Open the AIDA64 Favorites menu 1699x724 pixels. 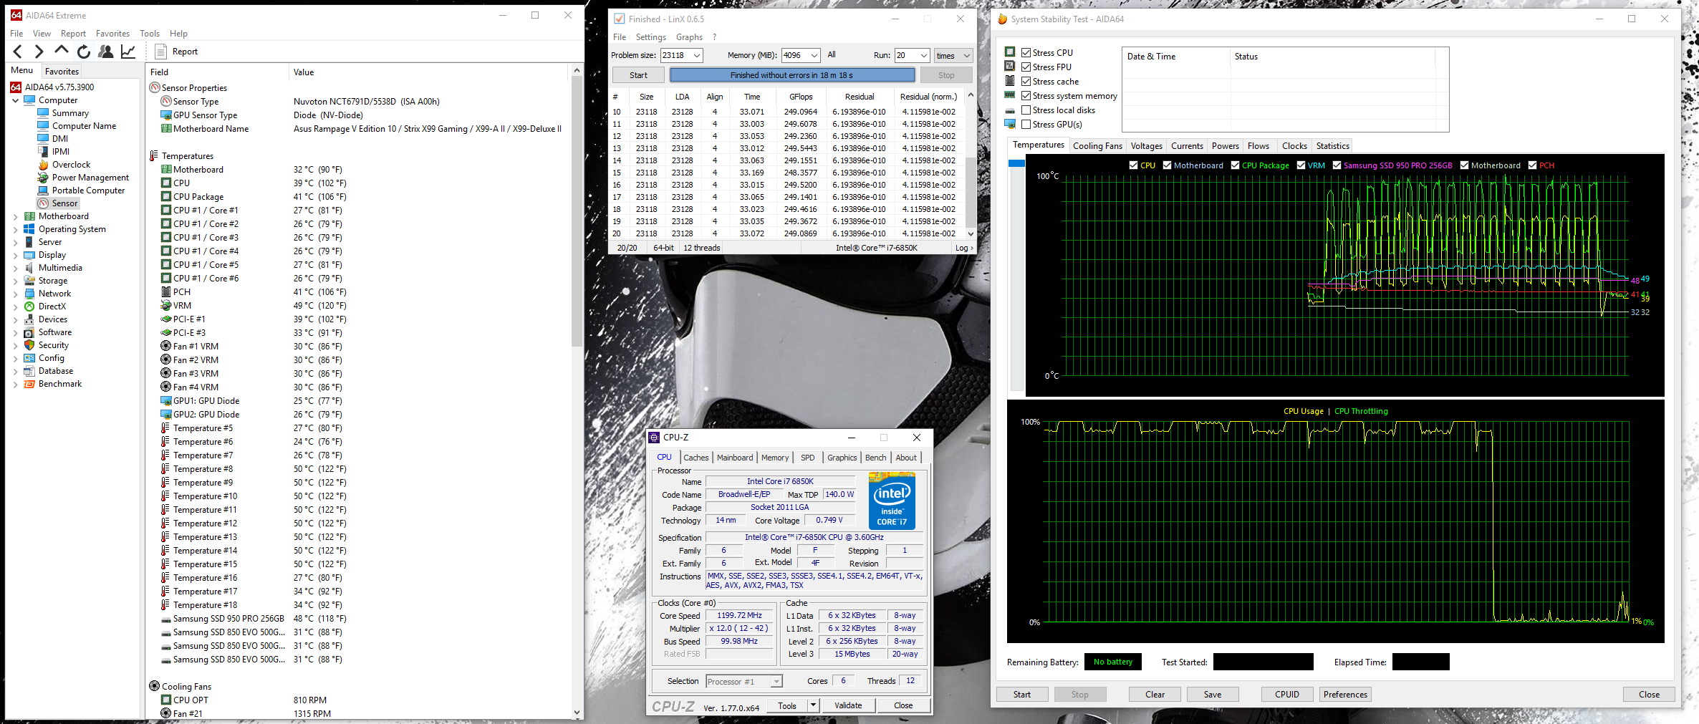pyautogui.click(x=112, y=34)
